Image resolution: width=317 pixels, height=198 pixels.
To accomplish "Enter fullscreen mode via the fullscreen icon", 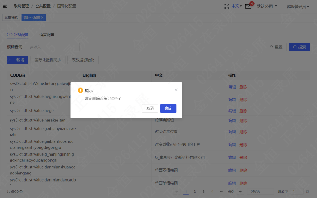I will (x=227, y=7).
